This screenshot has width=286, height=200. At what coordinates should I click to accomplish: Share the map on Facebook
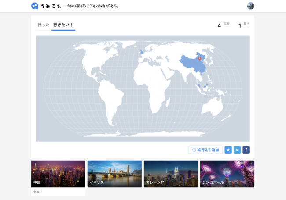coord(246,150)
